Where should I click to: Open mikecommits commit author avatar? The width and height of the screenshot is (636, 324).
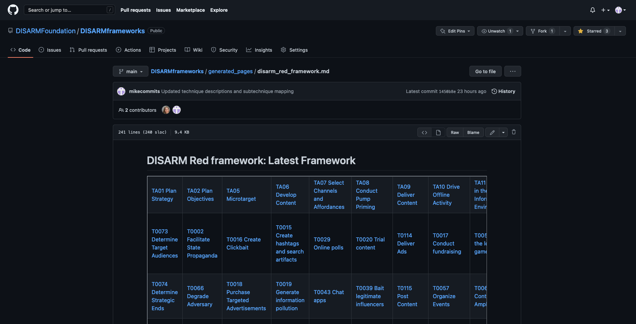coord(121,91)
